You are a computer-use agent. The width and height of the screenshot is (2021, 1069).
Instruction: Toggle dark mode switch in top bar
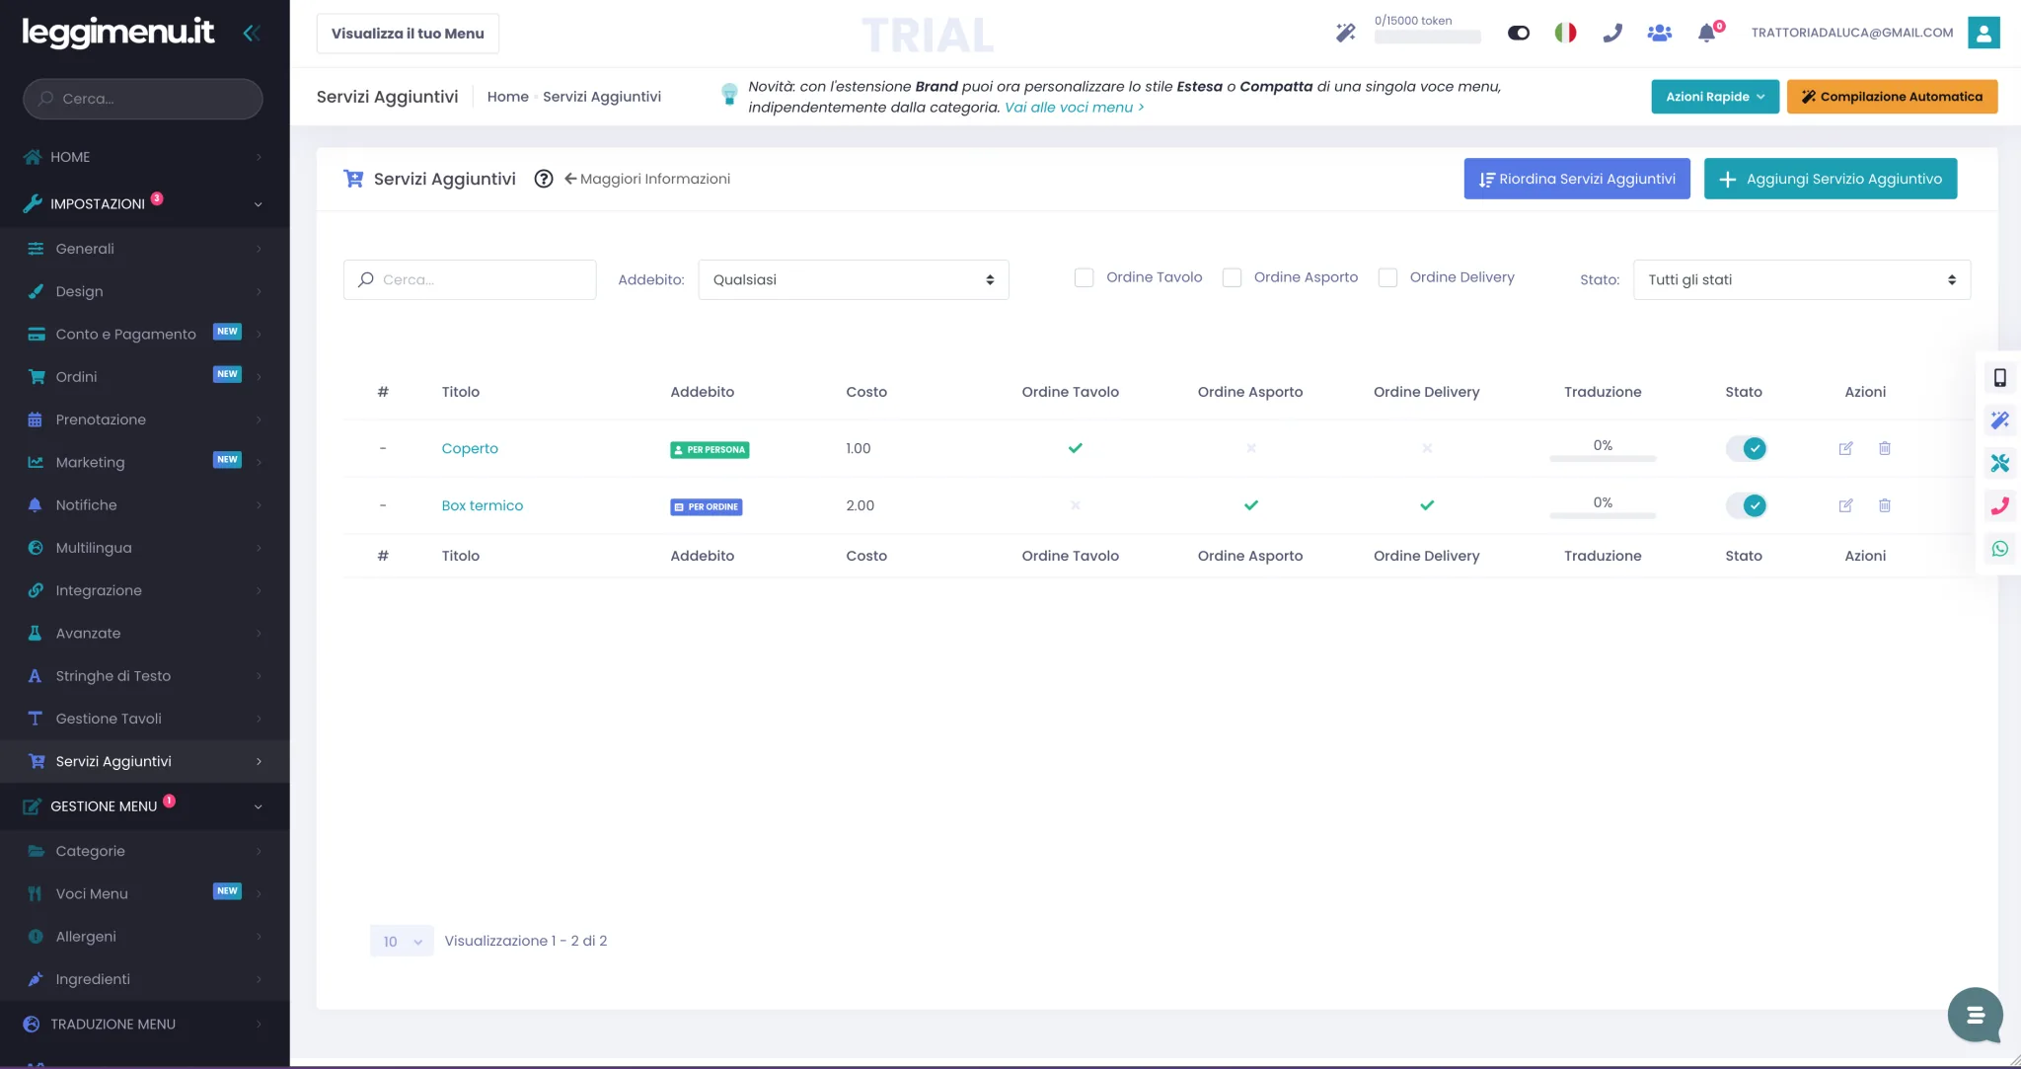(x=1519, y=33)
